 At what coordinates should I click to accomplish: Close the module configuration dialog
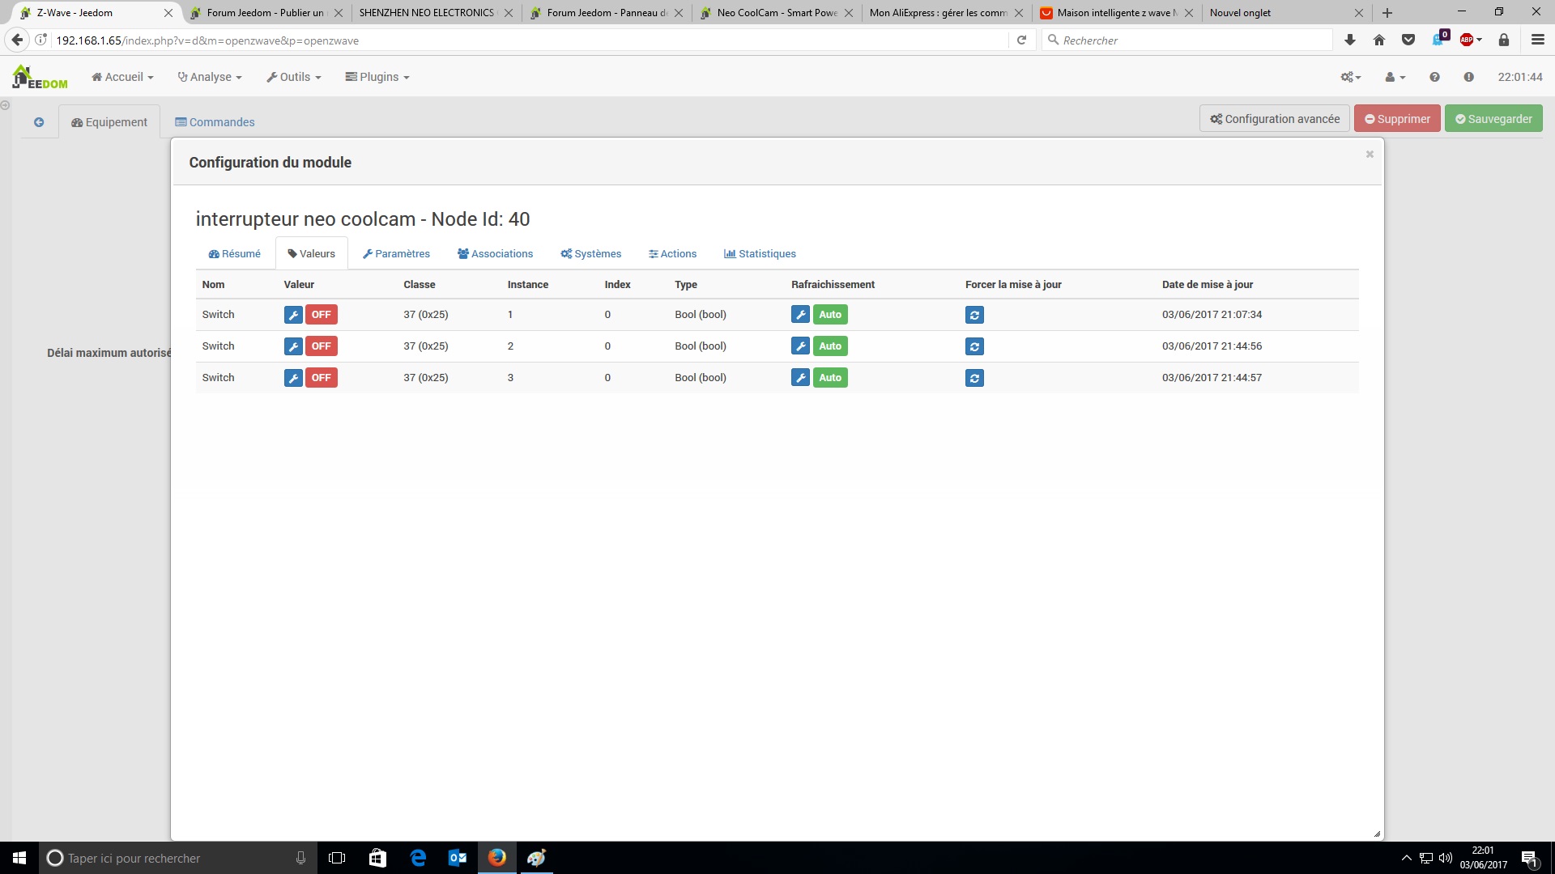coord(1370,154)
